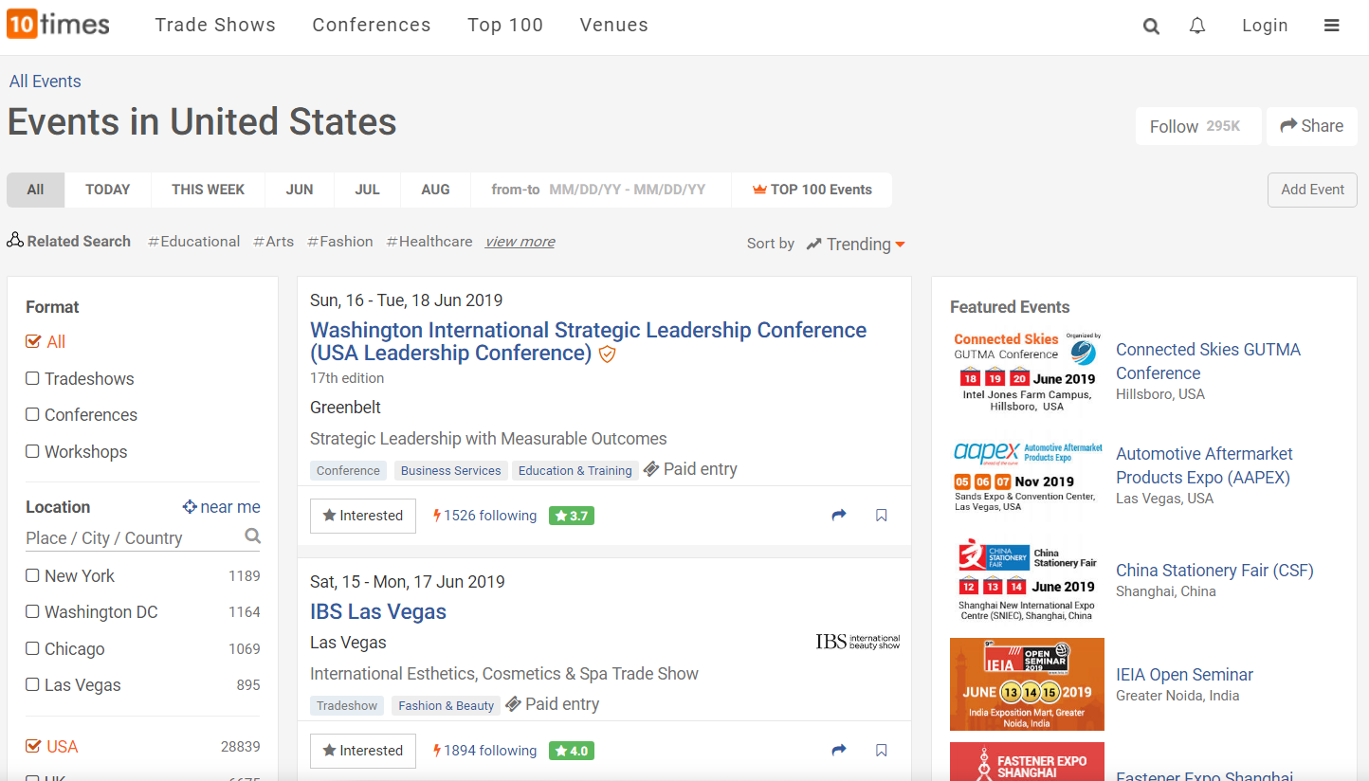Viewport: 1369px width, 781px height.
Task: Click the Follow 295K button
Action: tap(1197, 125)
